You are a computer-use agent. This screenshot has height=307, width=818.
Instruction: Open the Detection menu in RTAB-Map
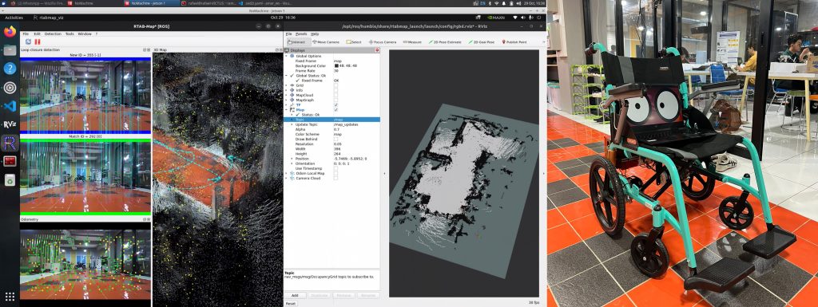53,33
